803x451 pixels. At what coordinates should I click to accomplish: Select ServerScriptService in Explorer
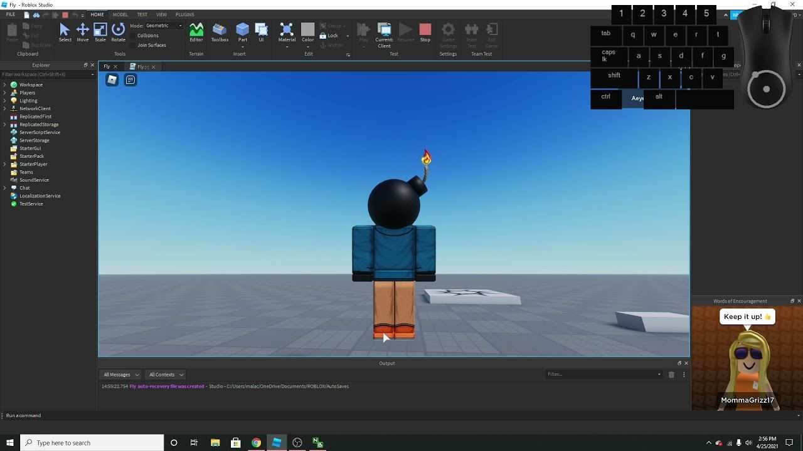(40, 132)
